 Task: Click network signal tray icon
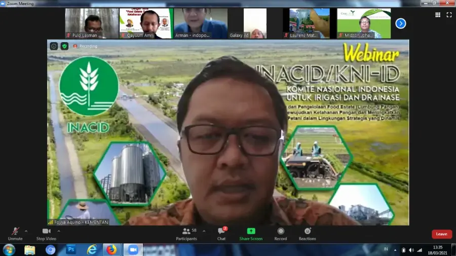[420, 250]
